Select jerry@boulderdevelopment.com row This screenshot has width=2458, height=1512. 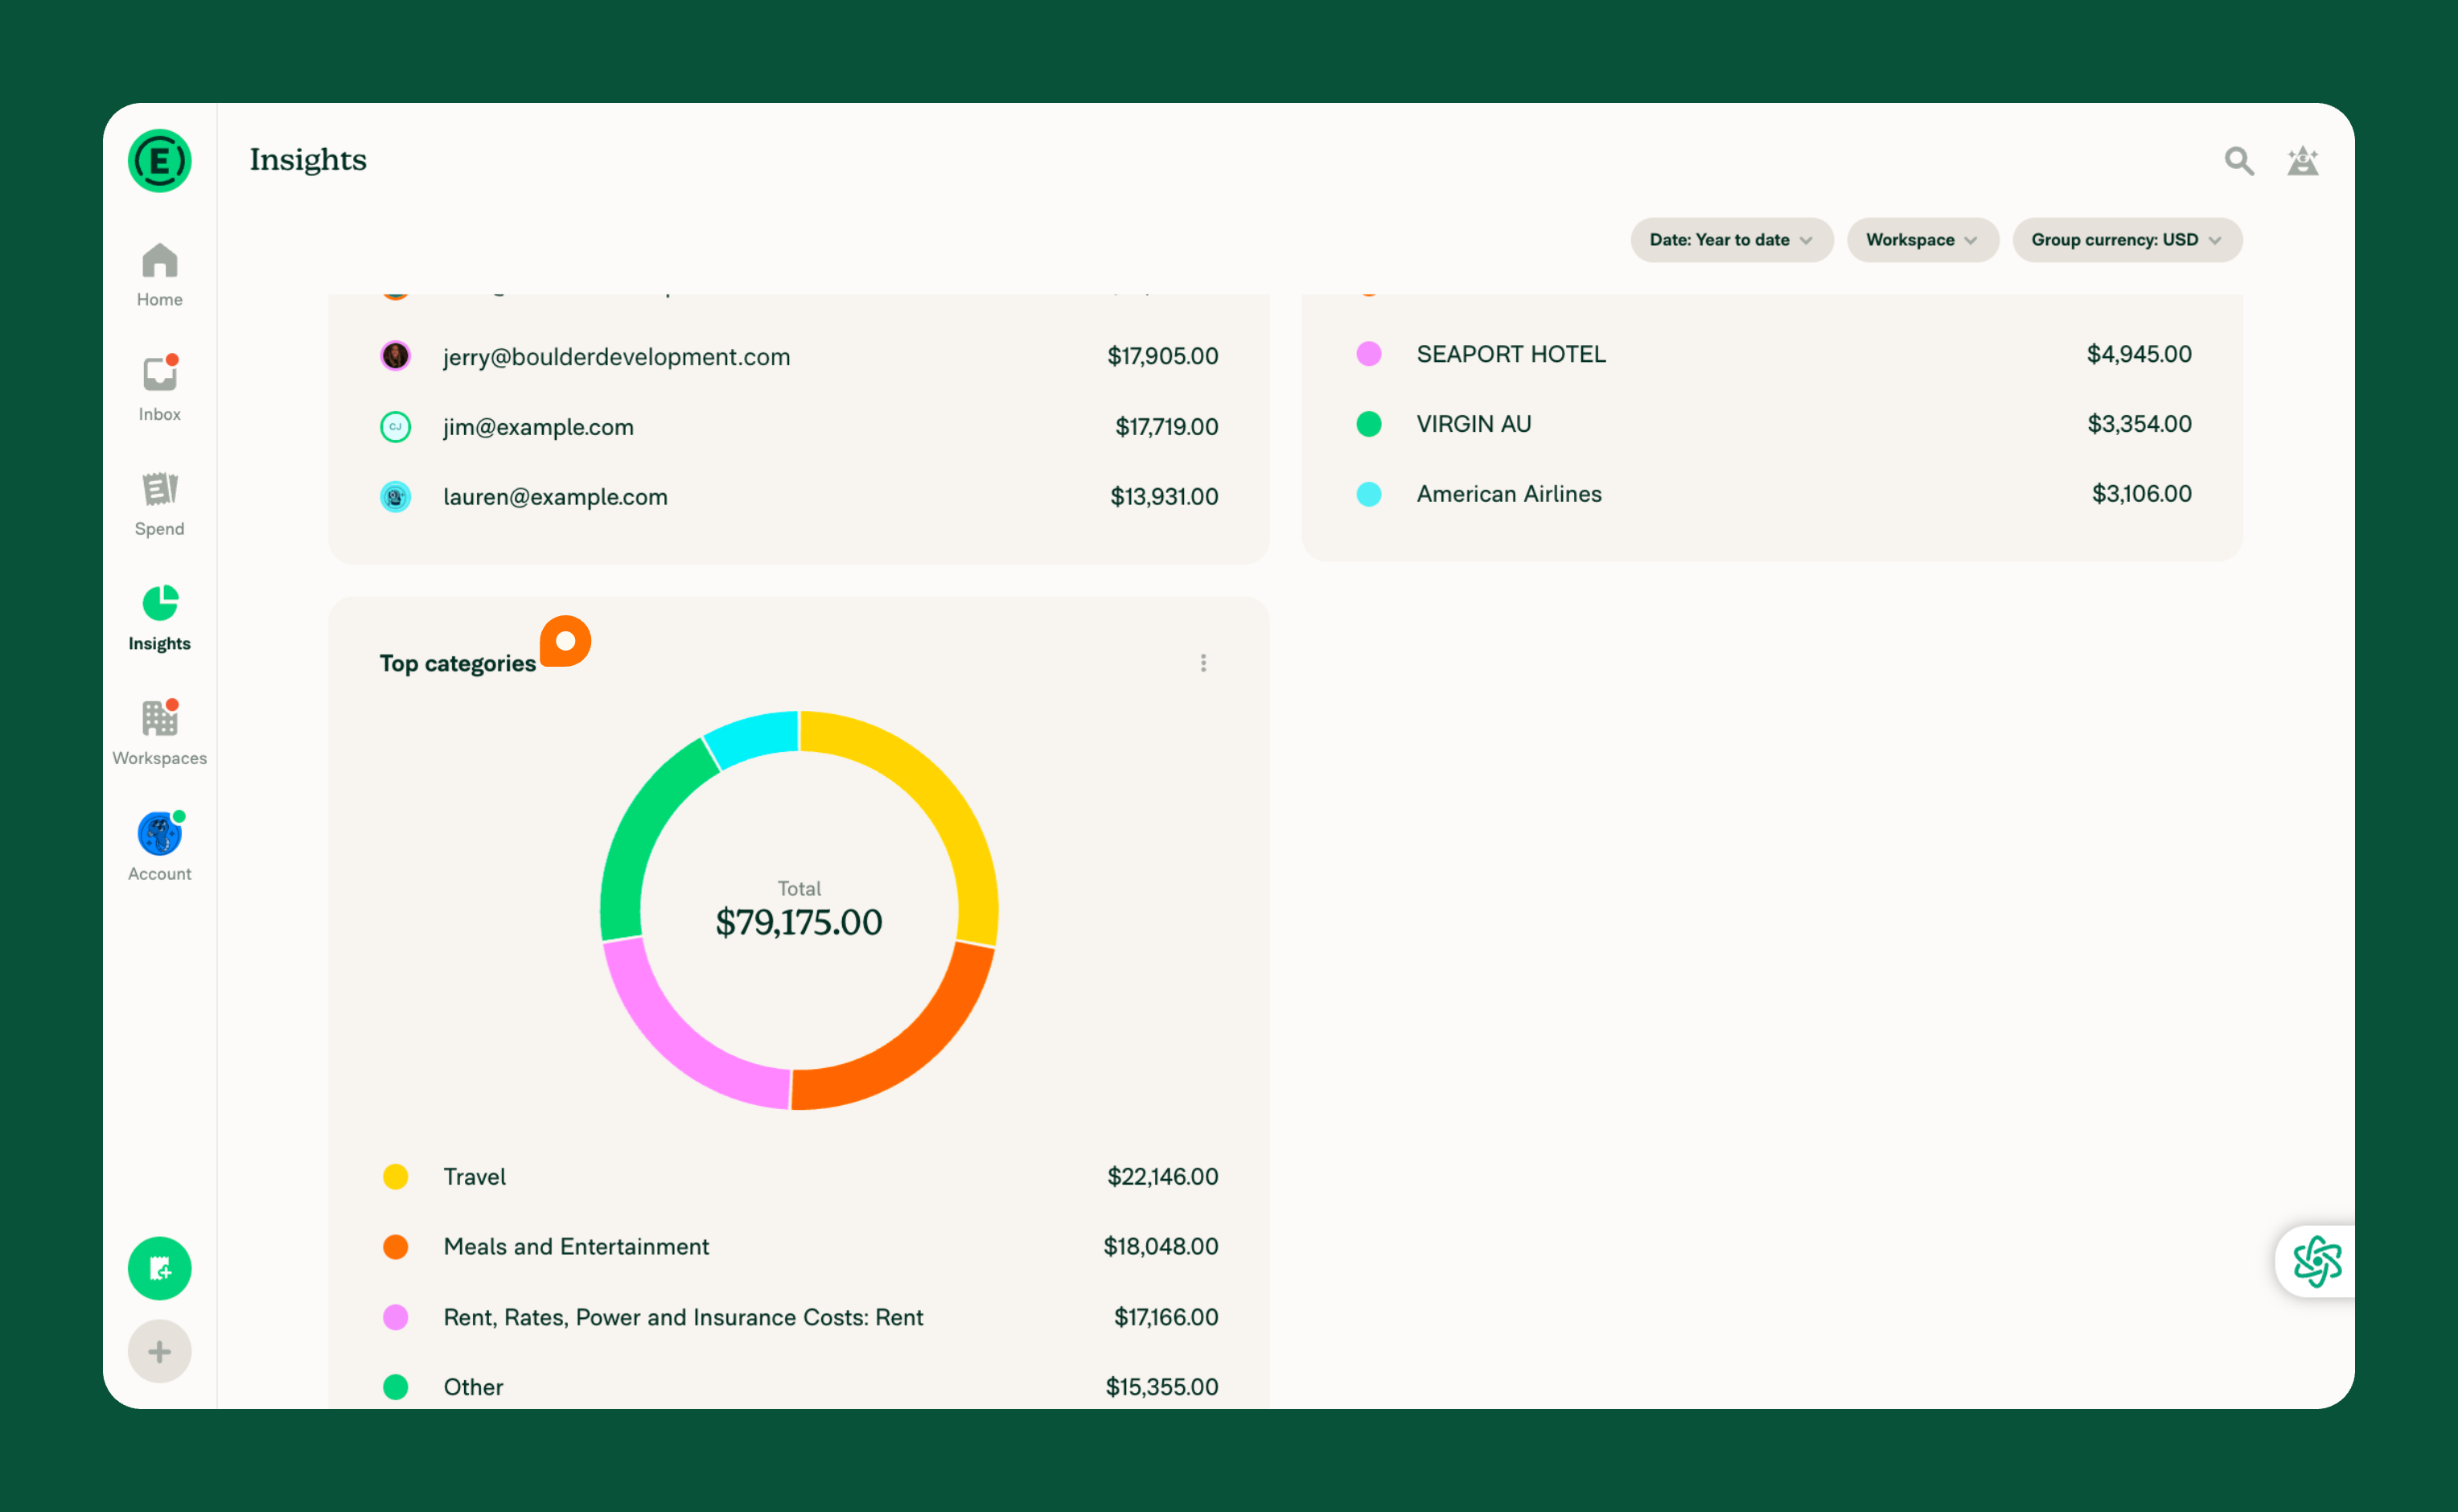pyautogui.click(x=798, y=356)
